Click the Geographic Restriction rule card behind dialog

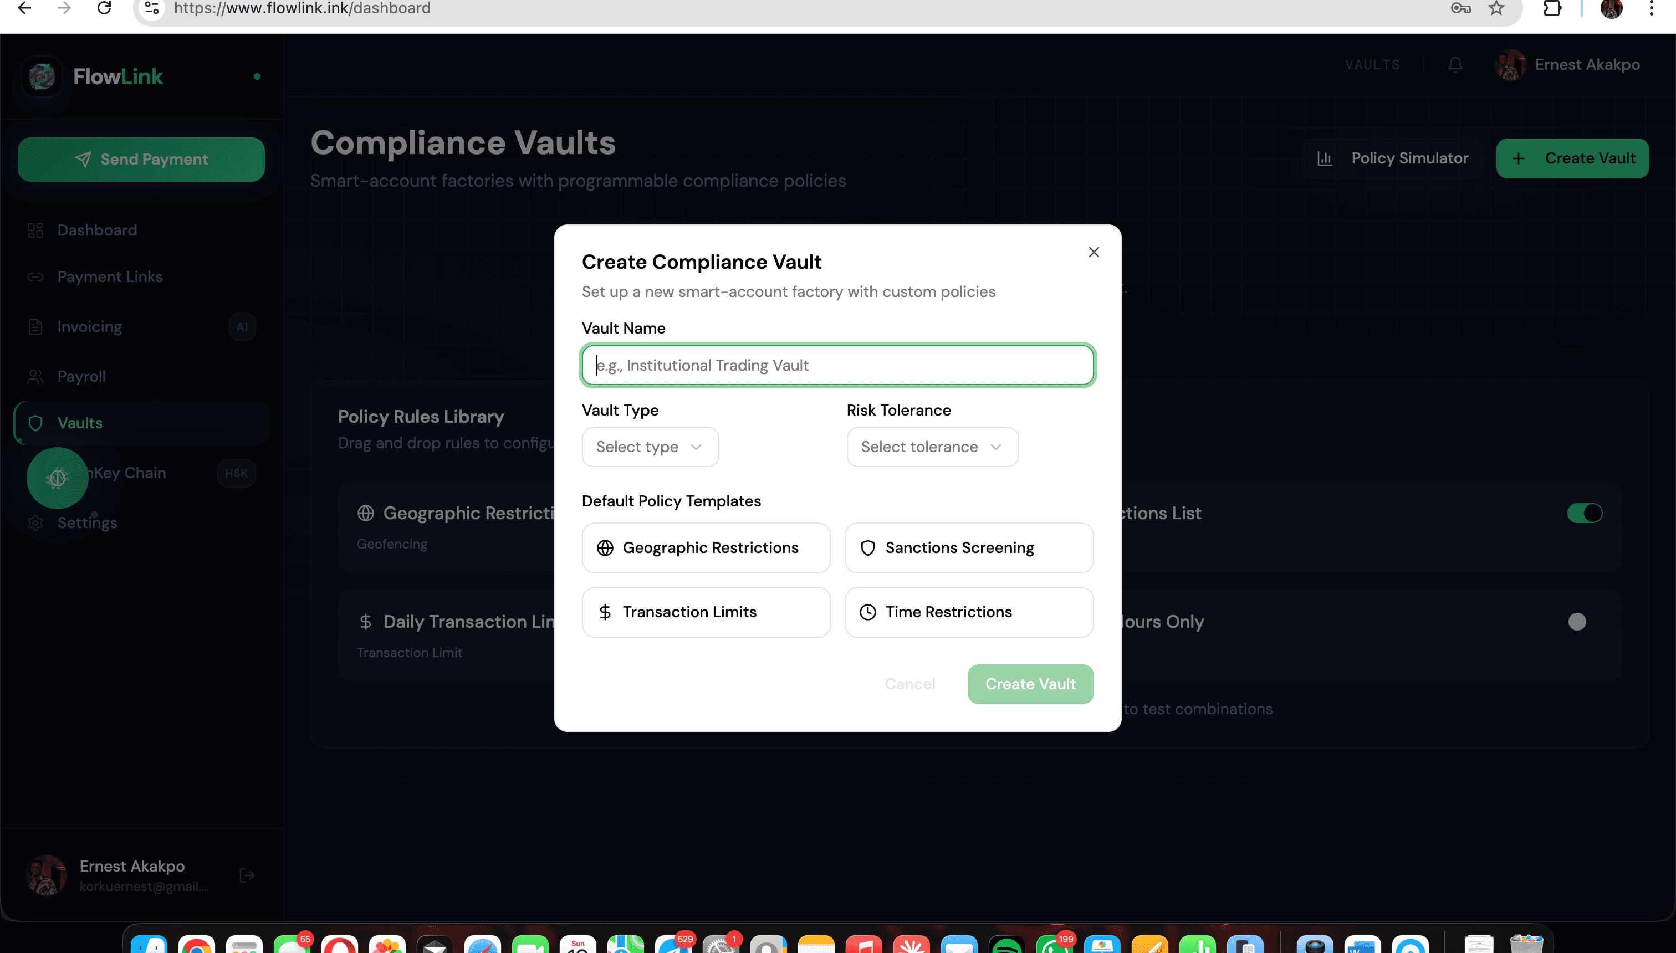(447, 527)
